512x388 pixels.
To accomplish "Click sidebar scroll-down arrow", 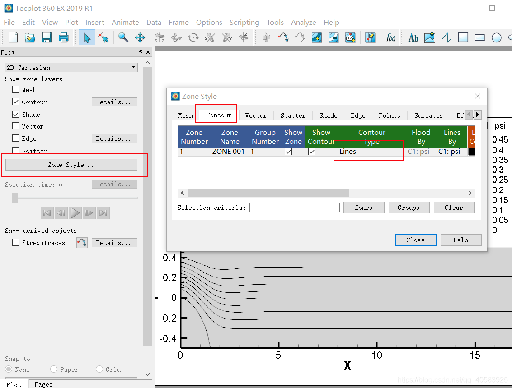I will [148, 374].
